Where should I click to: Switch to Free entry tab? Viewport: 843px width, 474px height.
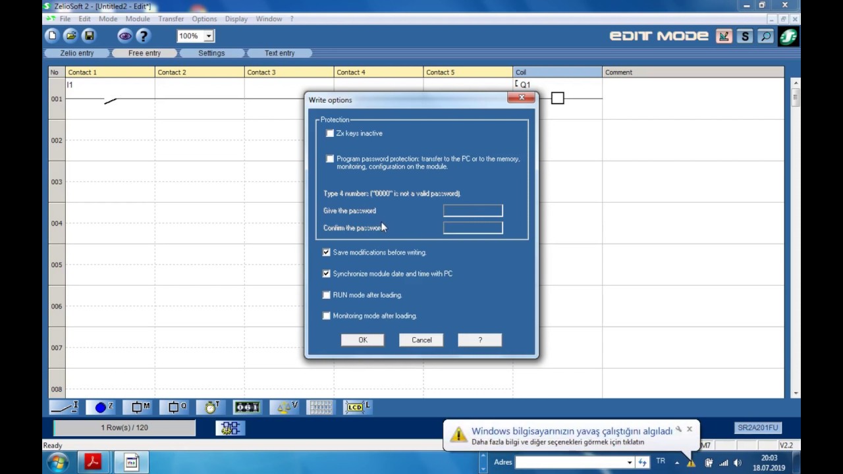point(144,53)
